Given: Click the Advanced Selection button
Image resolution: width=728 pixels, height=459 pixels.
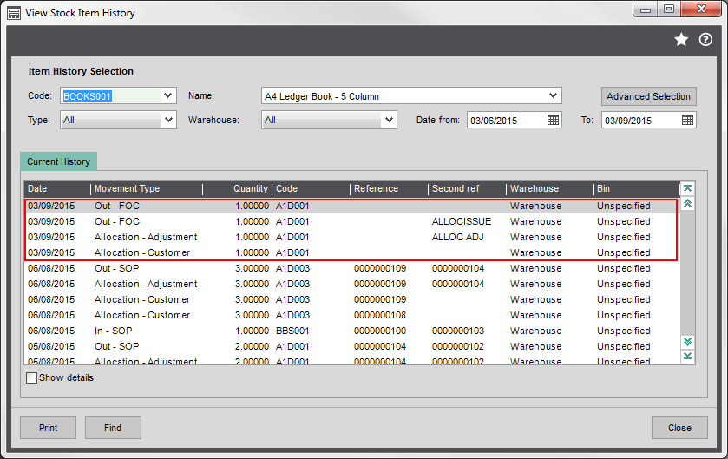Looking at the screenshot, I should coord(648,96).
